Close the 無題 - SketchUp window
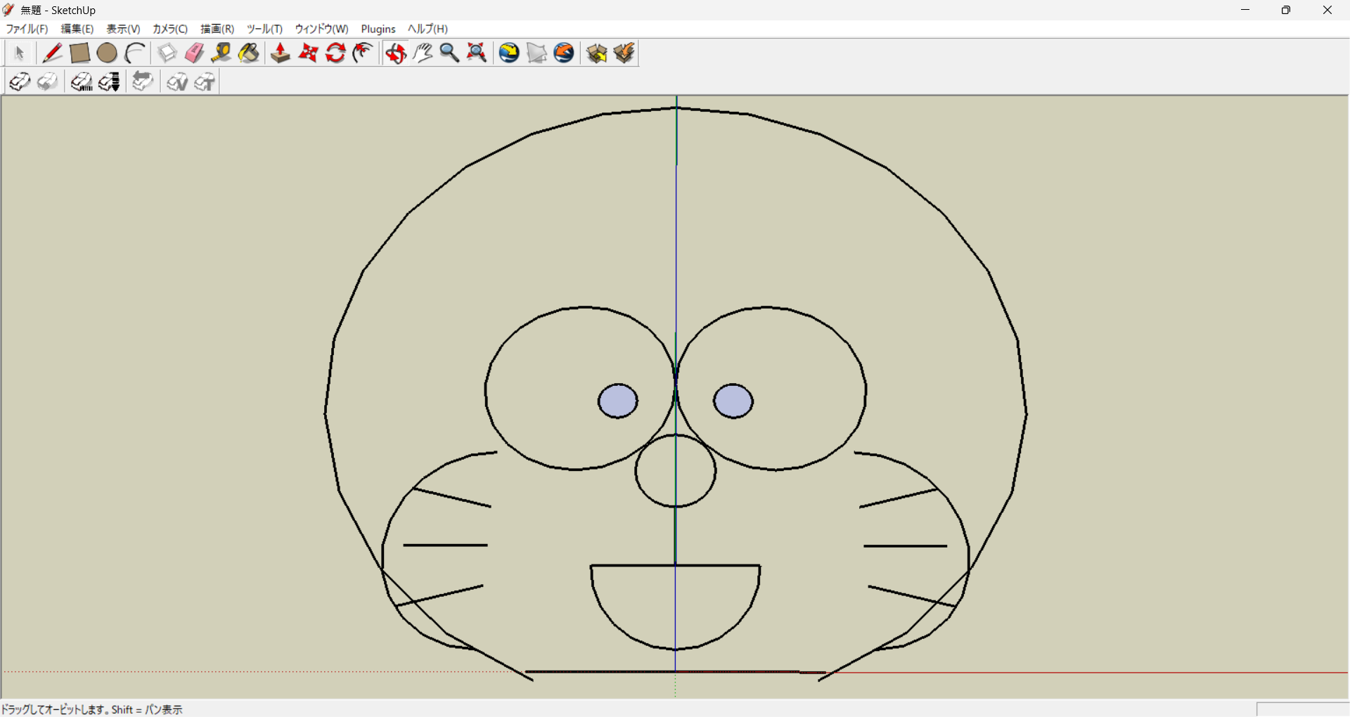 tap(1327, 10)
